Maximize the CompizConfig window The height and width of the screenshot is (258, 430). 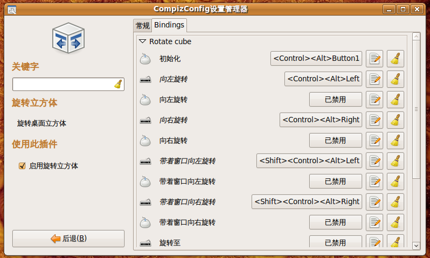point(403,9)
